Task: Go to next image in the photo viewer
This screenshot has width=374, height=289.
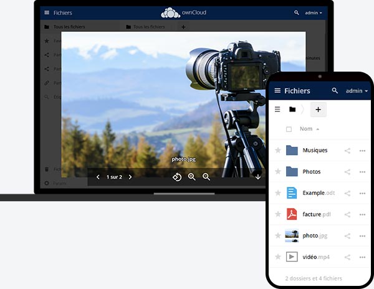Action: click(130, 177)
